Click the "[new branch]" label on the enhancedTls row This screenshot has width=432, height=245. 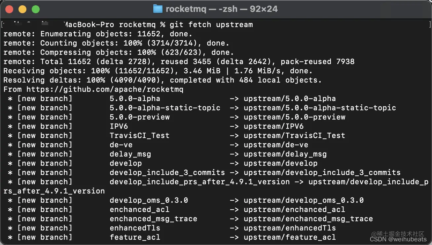(x=45, y=228)
